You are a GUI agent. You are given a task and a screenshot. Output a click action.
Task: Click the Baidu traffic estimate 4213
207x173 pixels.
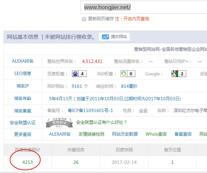pos(28,162)
